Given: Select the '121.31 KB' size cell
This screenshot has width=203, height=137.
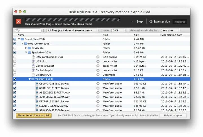Looking at the screenshot, I should [x=140, y=101].
